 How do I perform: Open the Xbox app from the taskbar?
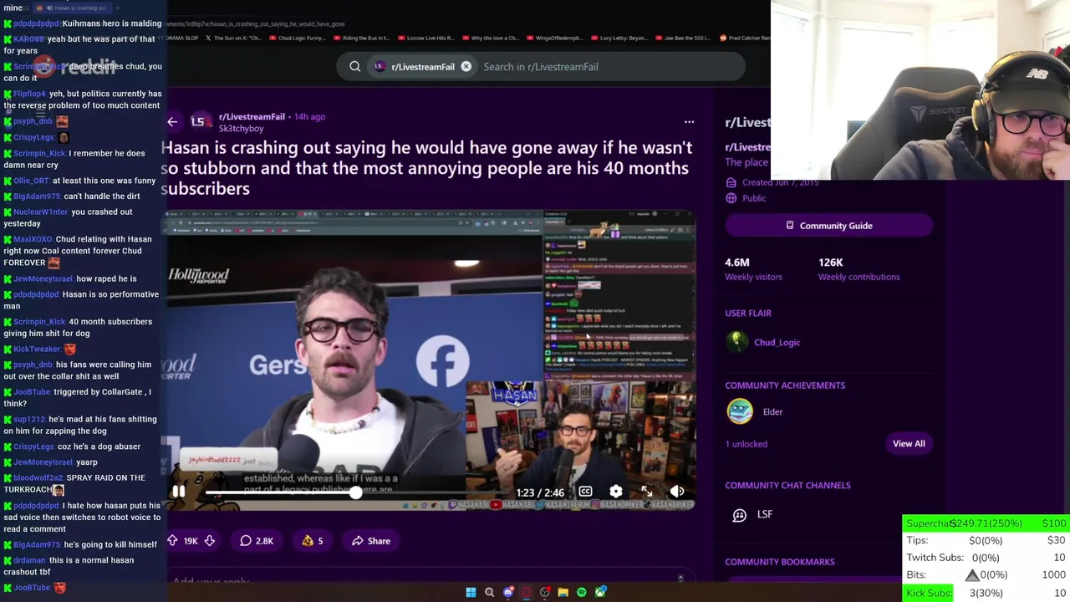click(x=600, y=593)
